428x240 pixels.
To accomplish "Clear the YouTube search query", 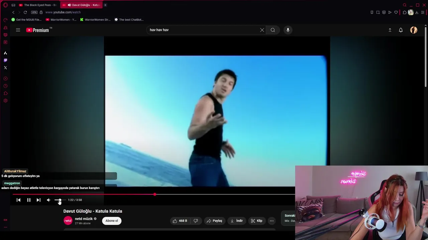I will (262, 30).
